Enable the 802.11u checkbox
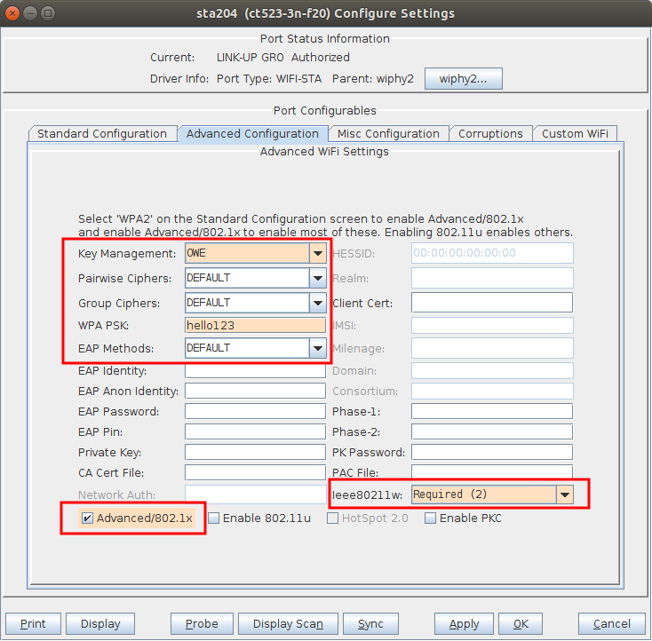Viewport: 652px width, 641px height. tap(214, 518)
